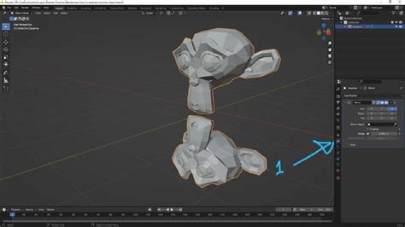The image size is (405, 227).
Task: Open Modifier properties wrench tab
Action: tap(337, 142)
